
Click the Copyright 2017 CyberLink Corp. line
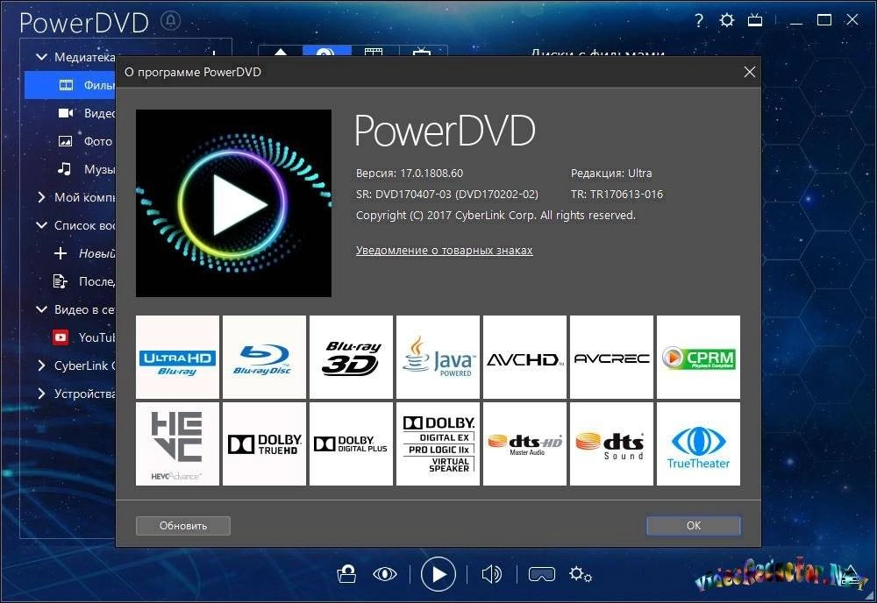click(x=496, y=215)
